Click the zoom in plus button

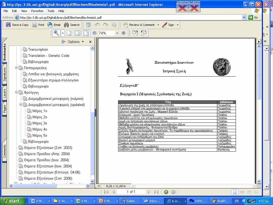[x=124, y=33]
